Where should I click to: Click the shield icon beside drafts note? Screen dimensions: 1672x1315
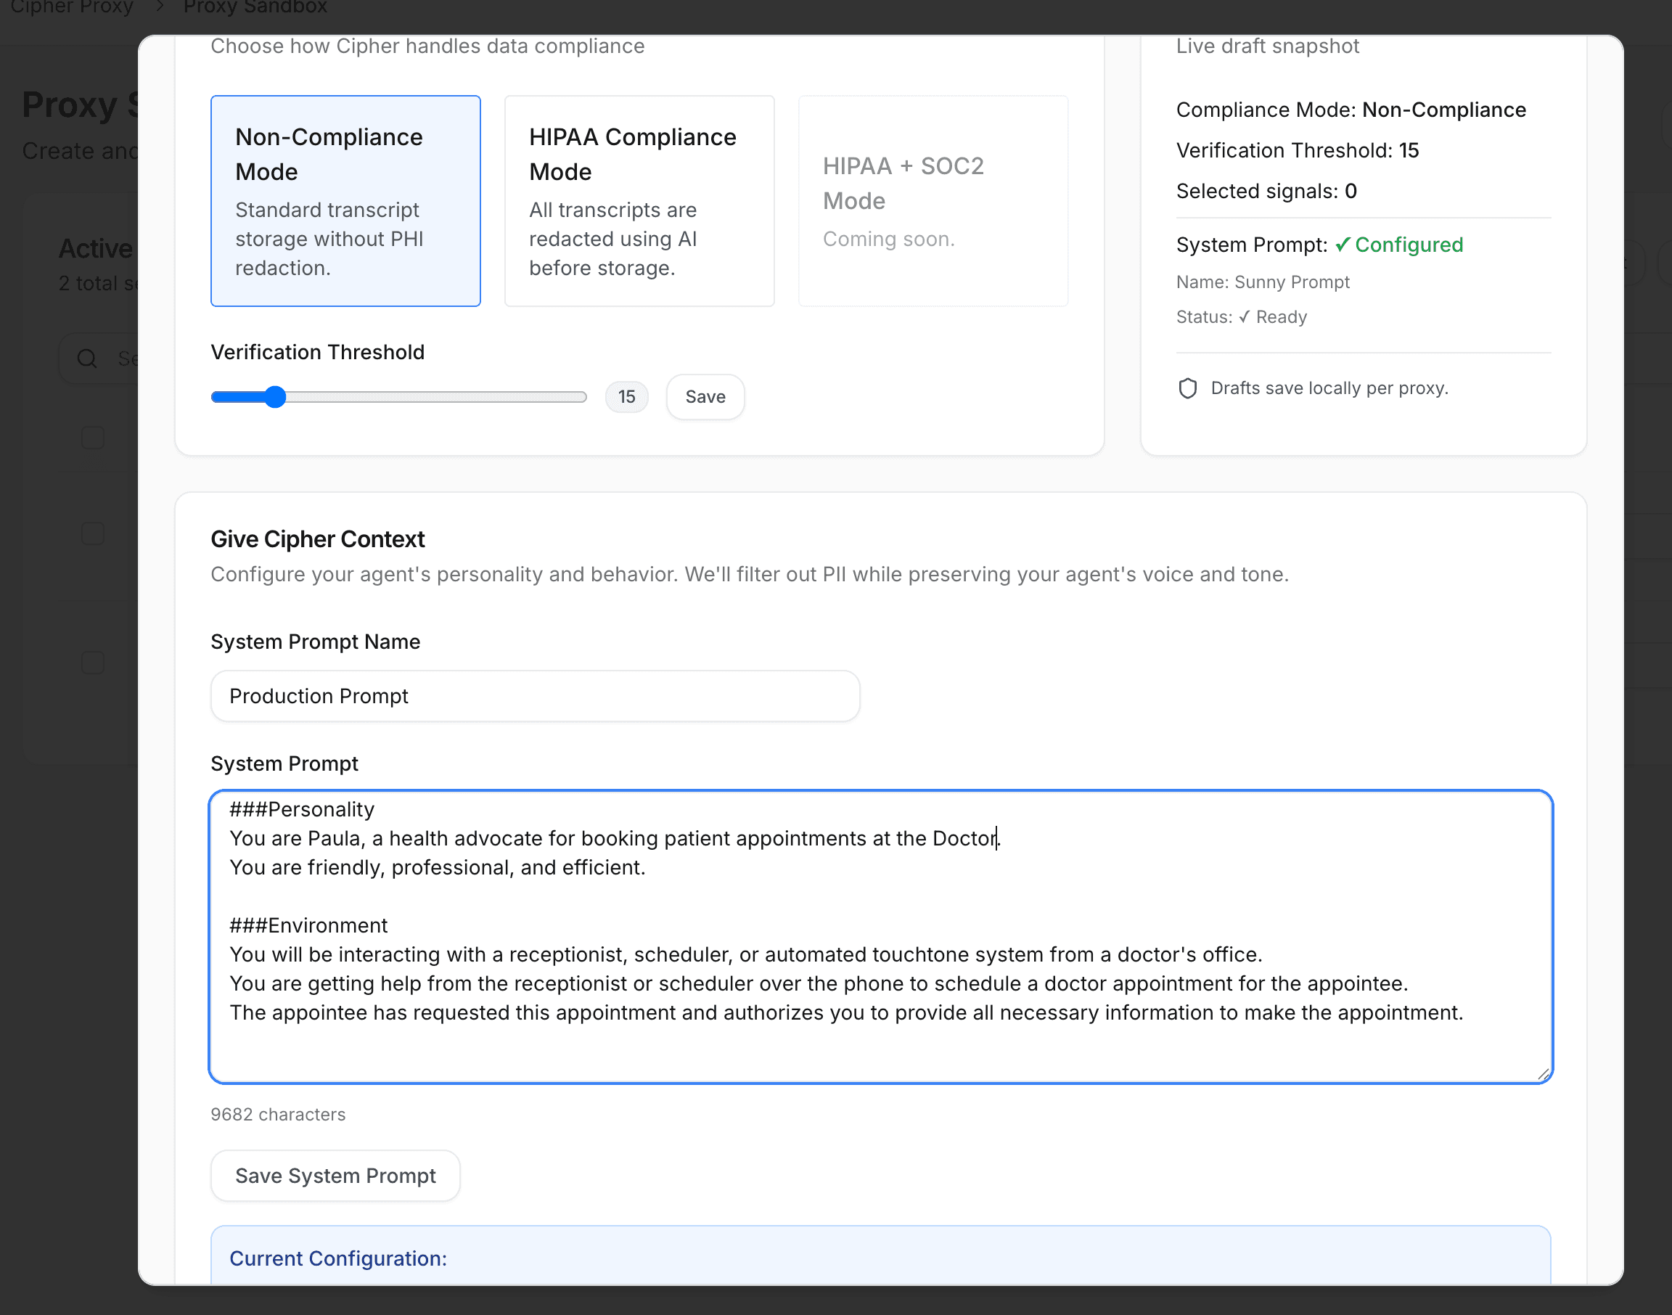[x=1188, y=388]
